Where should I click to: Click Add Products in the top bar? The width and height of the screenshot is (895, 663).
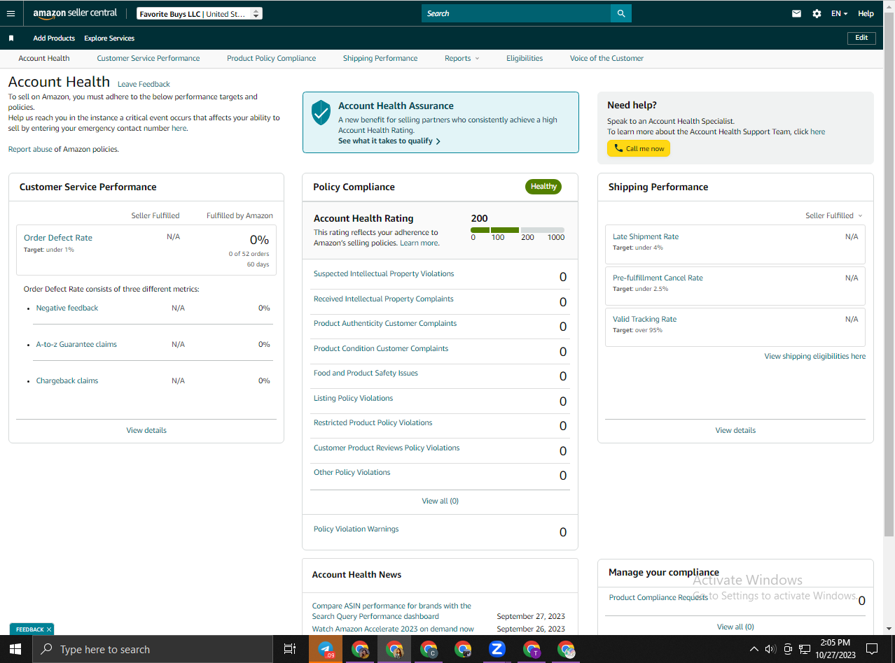54,38
